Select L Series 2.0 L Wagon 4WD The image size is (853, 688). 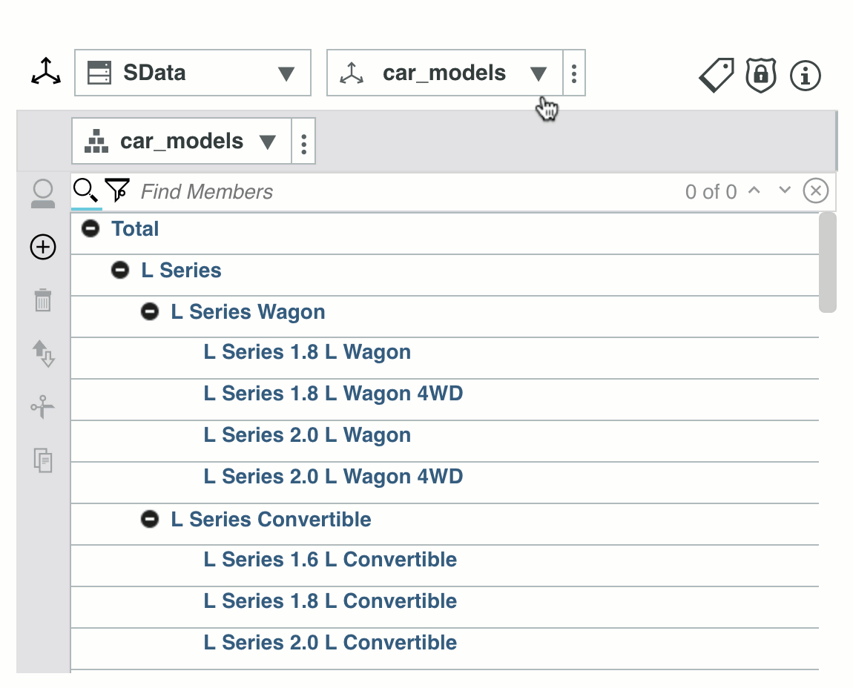333,477
